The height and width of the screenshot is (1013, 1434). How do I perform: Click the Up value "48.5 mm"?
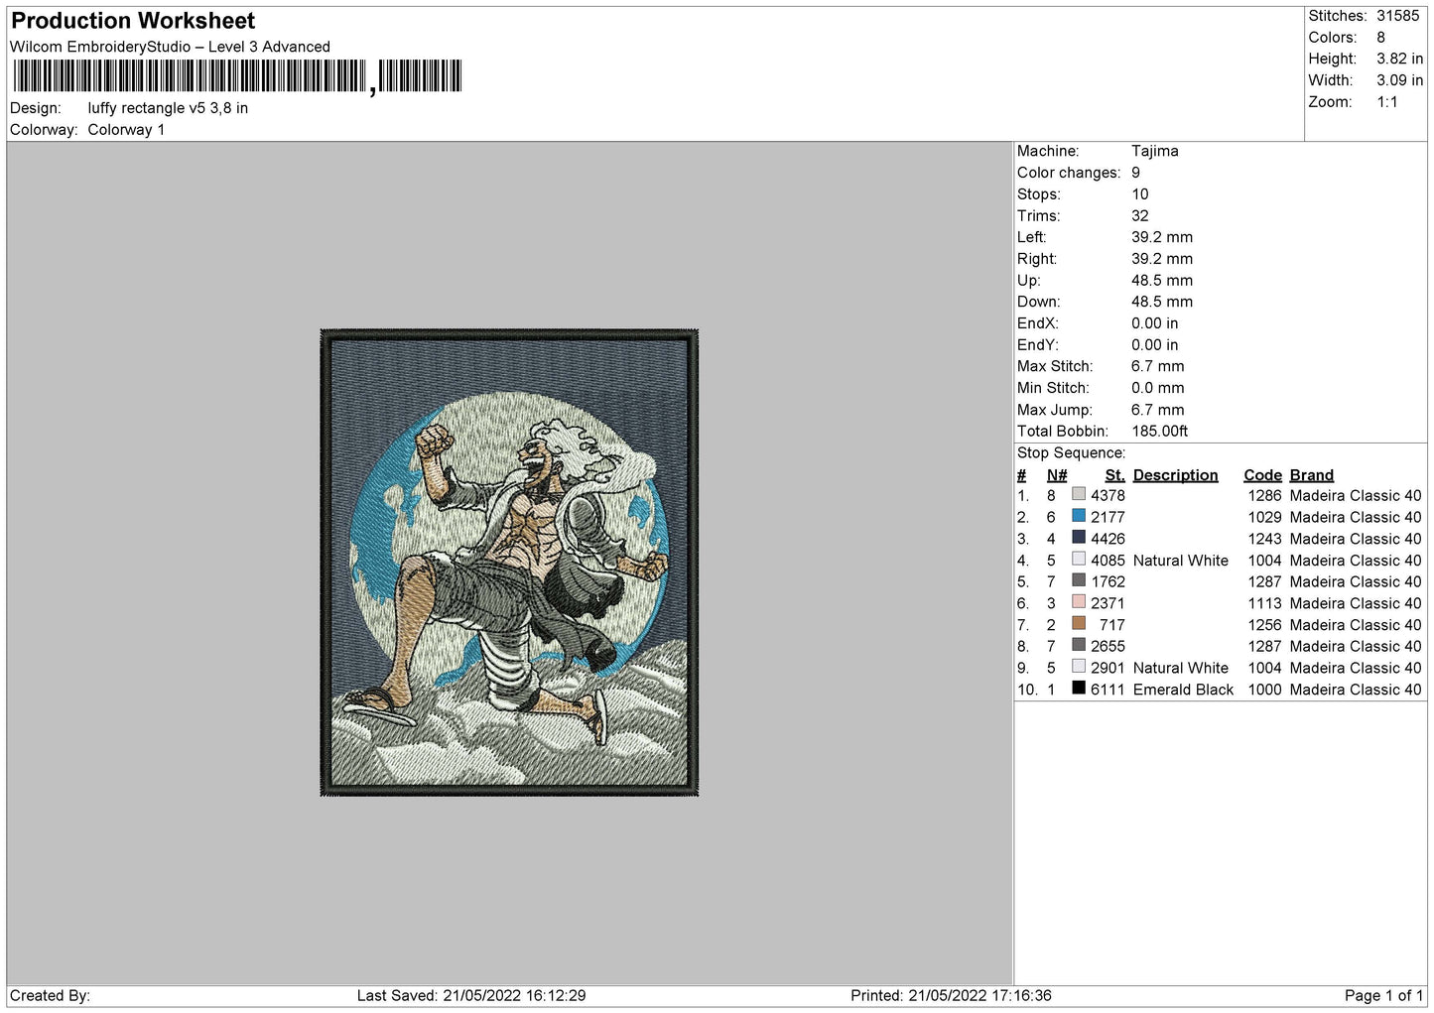tap(1162, 281)
